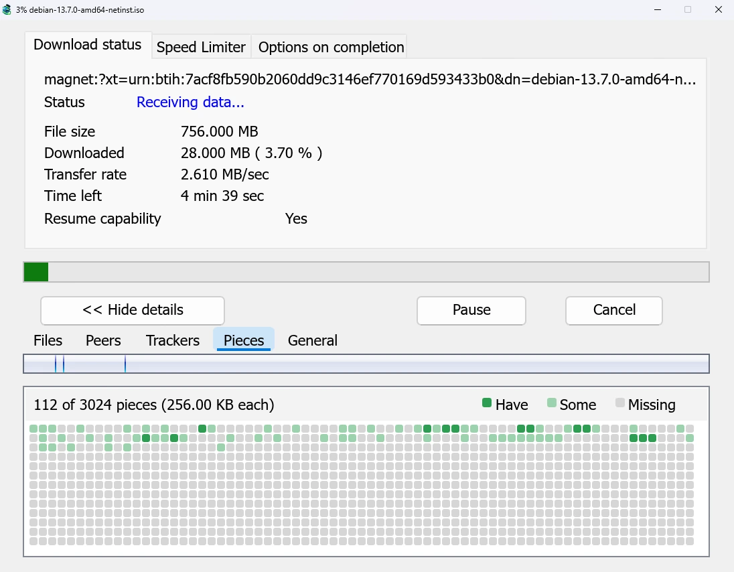734x572 pixels.
Task: Click the app icon in title bar
Action: [x=7, y=9]
